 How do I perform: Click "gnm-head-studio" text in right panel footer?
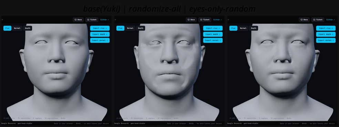point(251,123)
